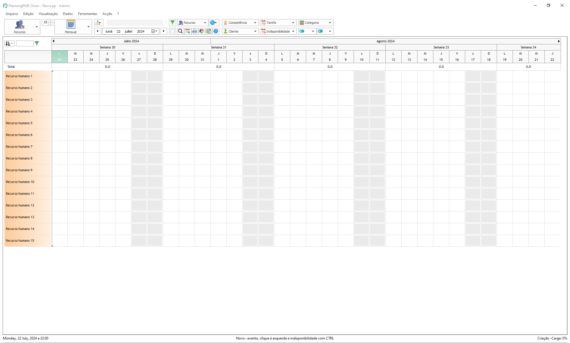The width and height of the screenshot is (570, 343).
Task: Click the green filter funnel icon in toolbar
Action: (x=173, y=23)
